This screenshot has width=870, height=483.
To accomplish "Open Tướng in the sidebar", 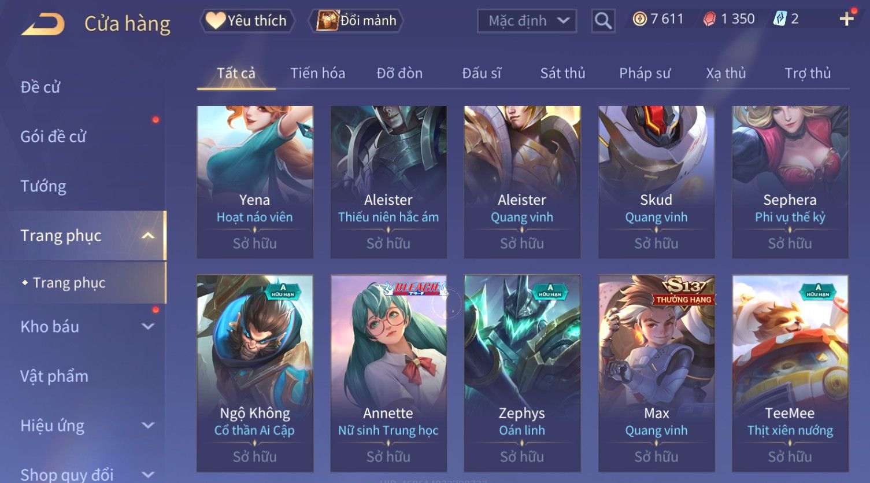I will point(43,186).
